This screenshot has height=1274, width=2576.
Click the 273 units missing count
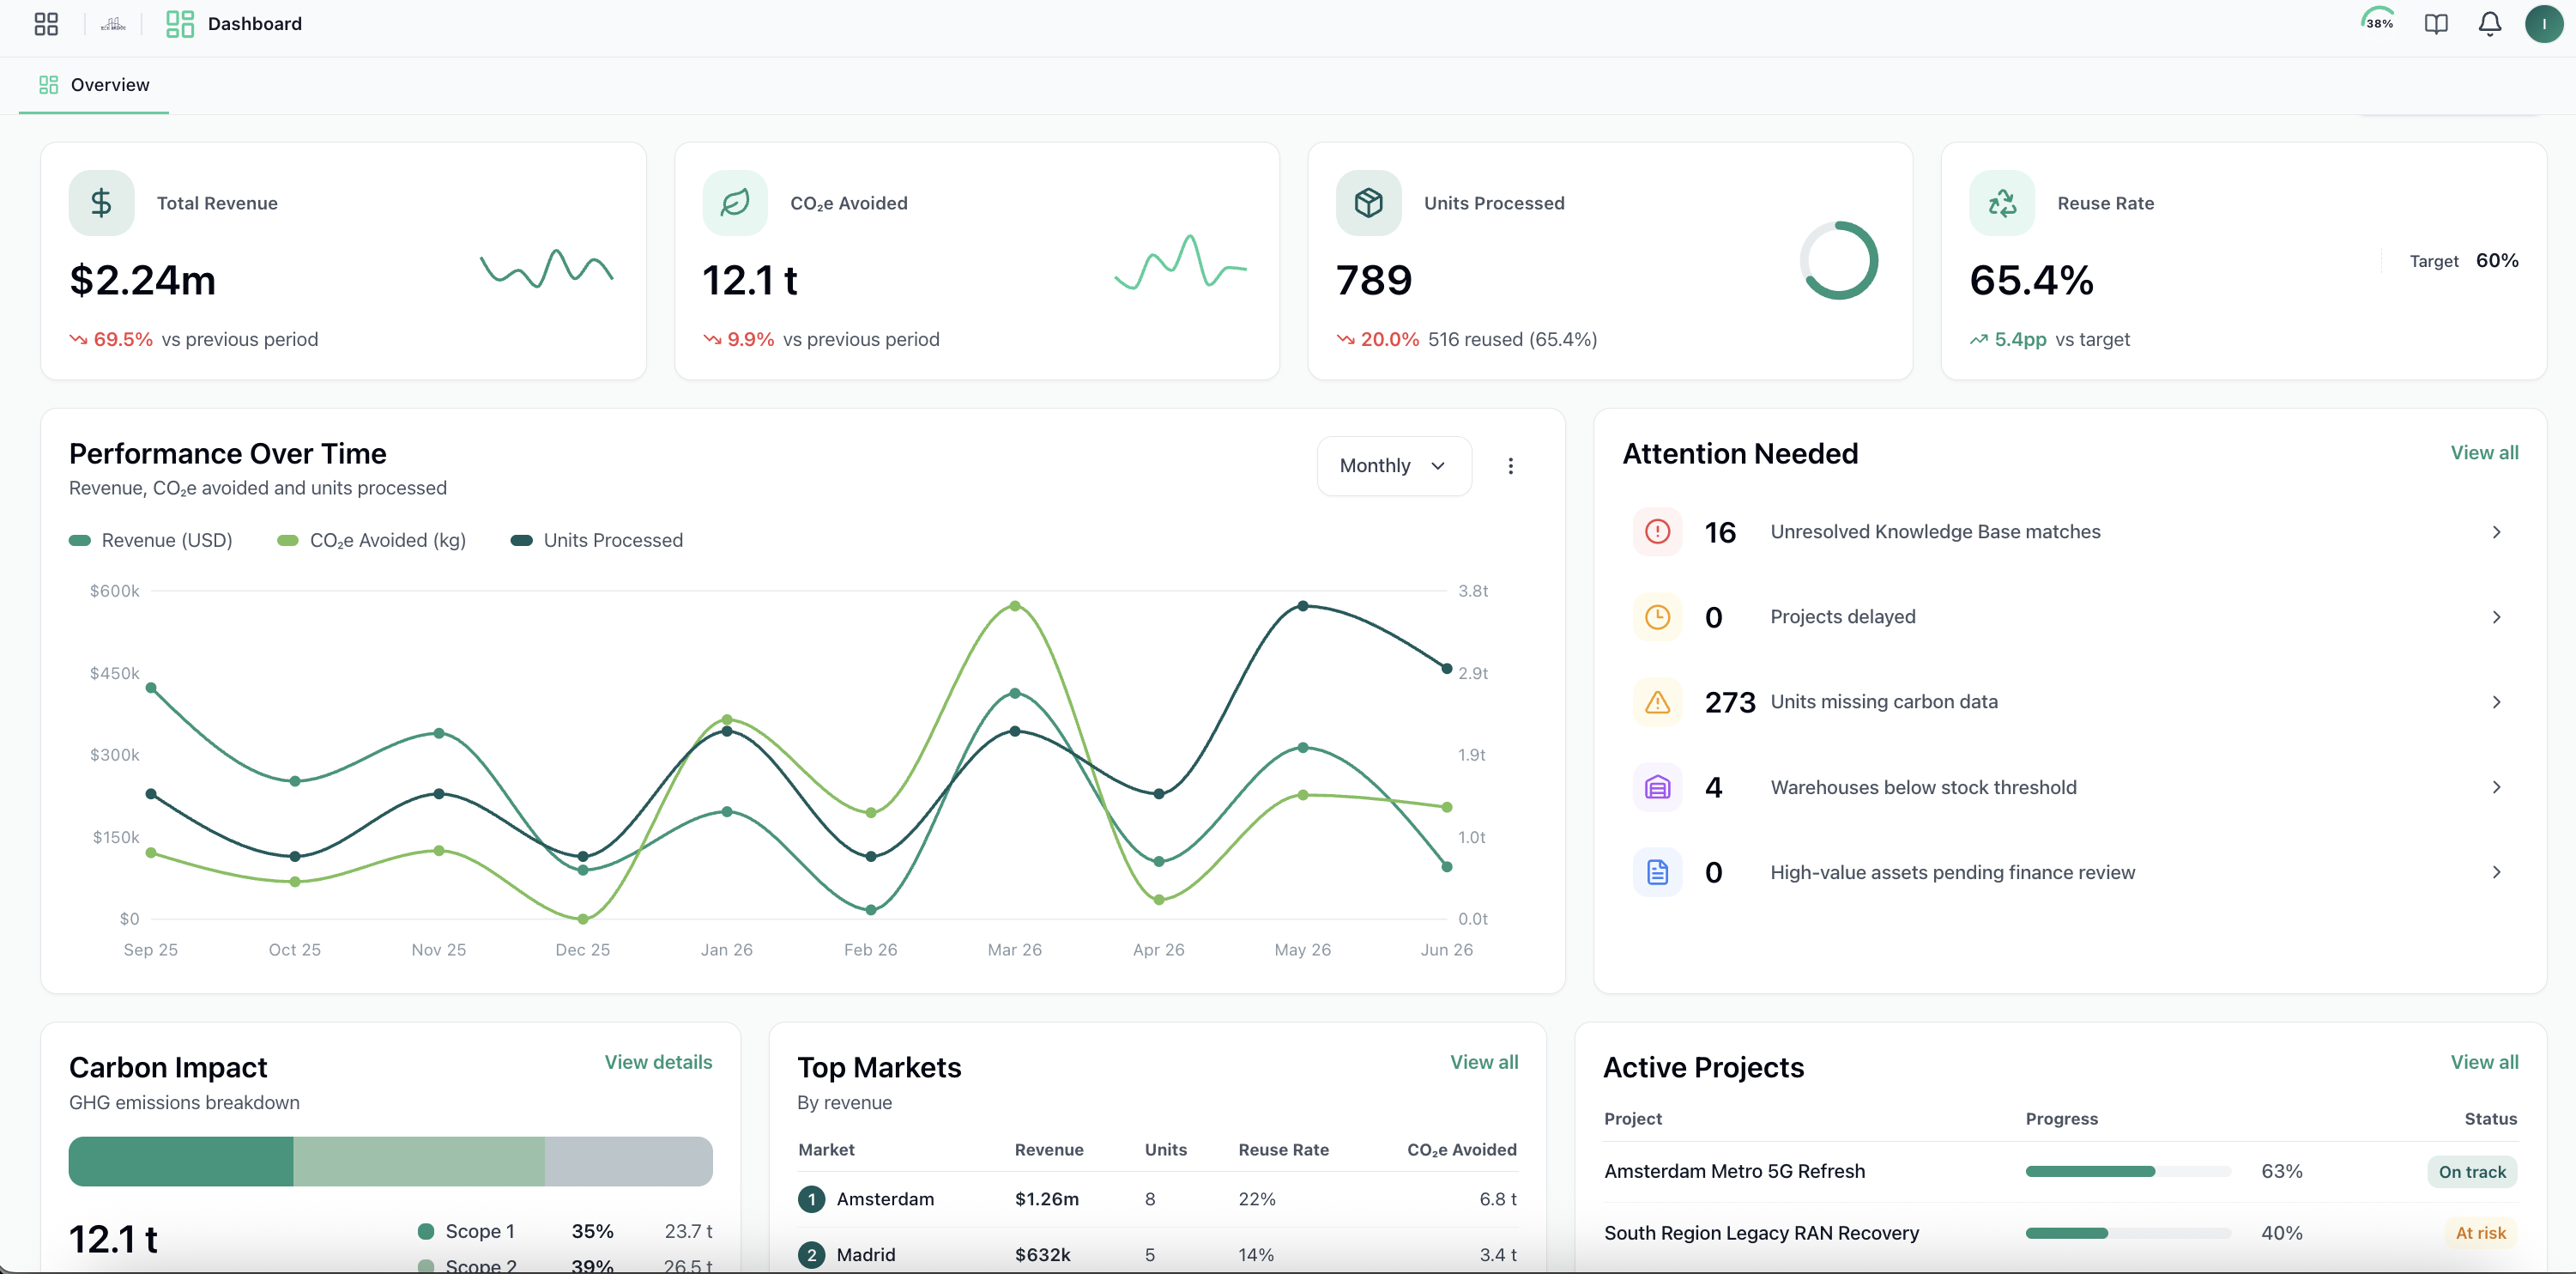coord(1730,702)
